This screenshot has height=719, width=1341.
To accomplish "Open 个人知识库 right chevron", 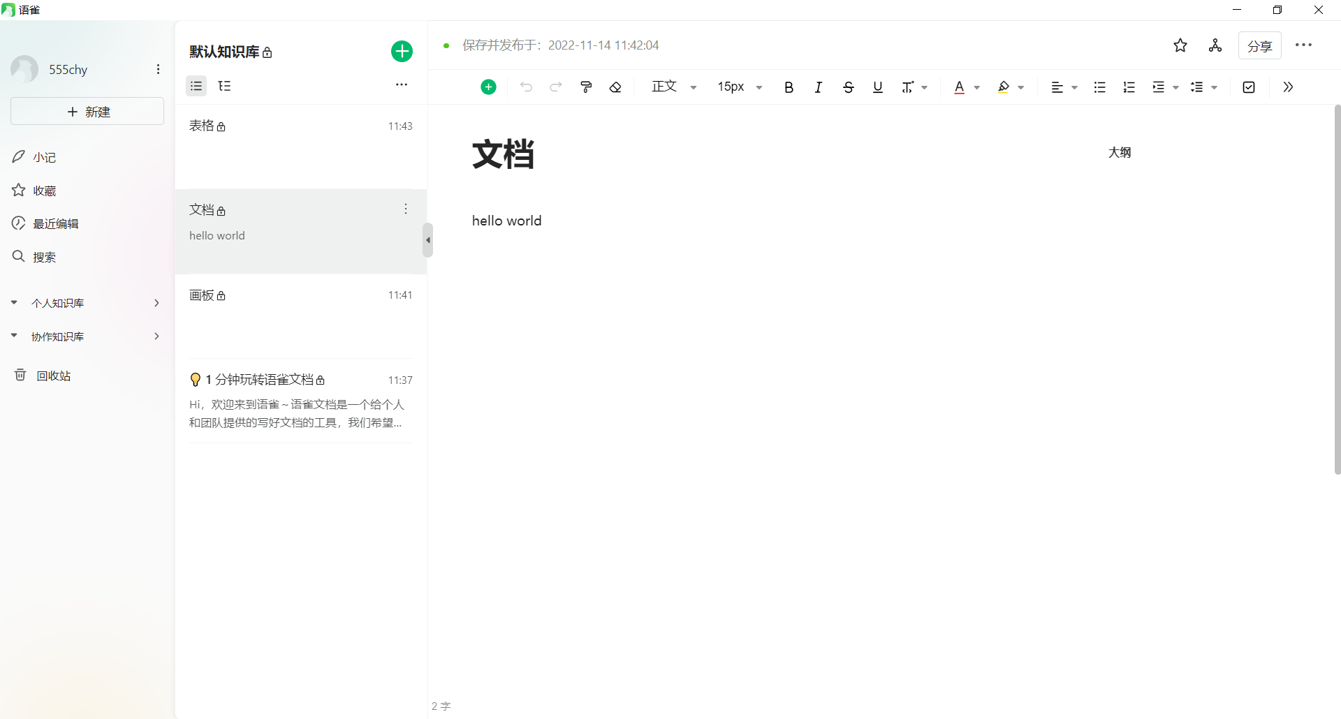I will click(156, 303).
